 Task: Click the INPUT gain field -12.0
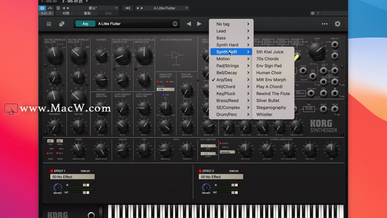coord(208,146)
